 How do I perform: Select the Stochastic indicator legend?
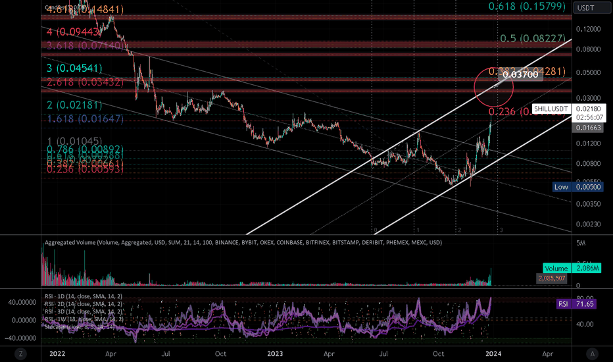(x=80, y=326)
